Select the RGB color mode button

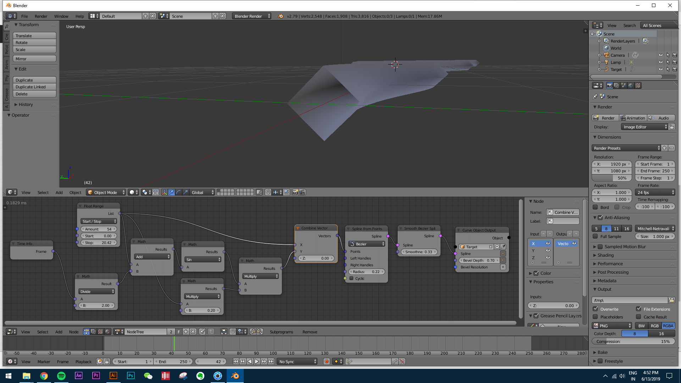[x=655, y=326]
